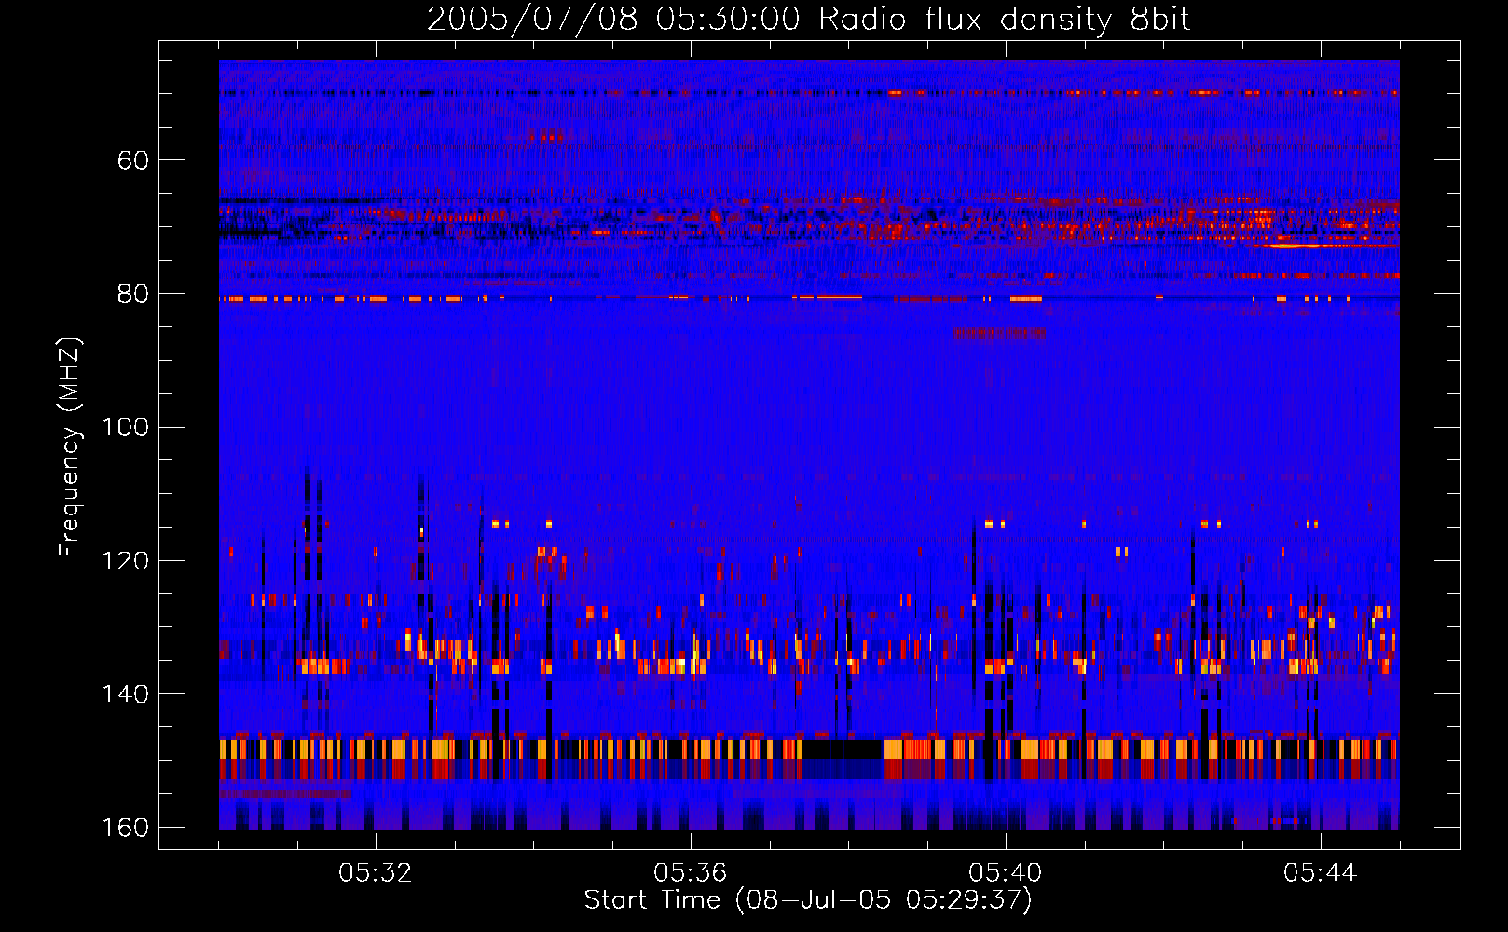Click the 05:36 time tick label
The height and width of the screenshot is (932, 1508).
tap(690, 872)
